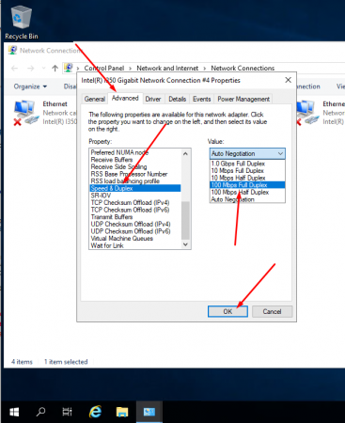Click the address bar location icon

69,68
